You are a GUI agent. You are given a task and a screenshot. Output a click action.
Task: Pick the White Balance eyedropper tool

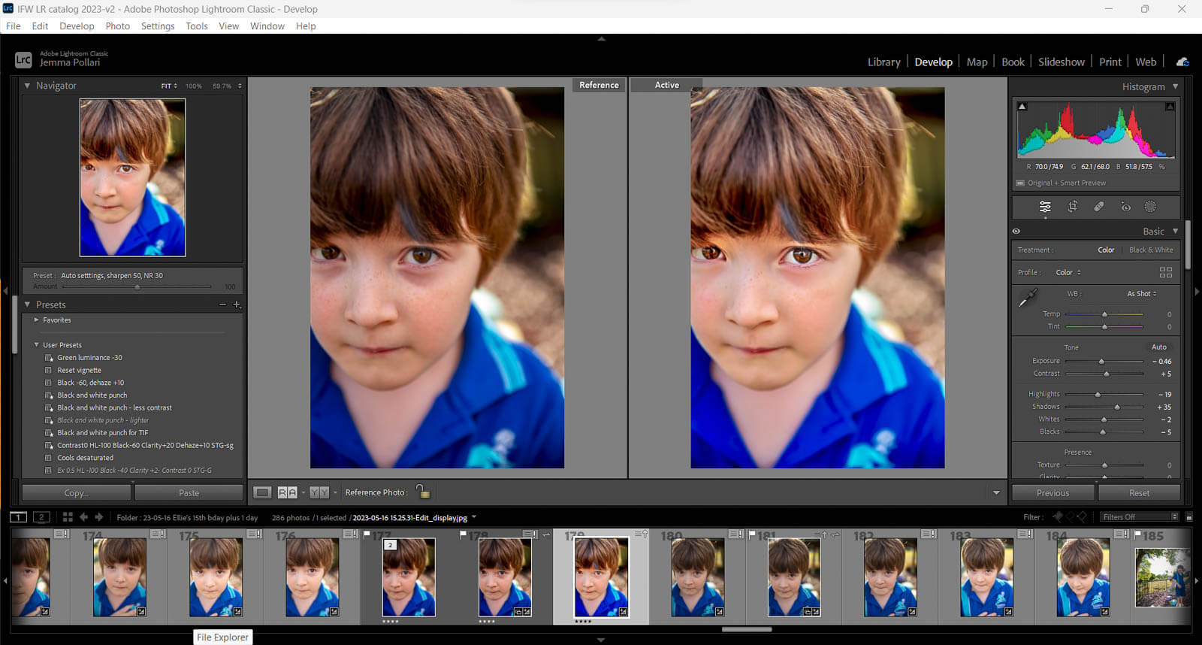click(1027, 298)
